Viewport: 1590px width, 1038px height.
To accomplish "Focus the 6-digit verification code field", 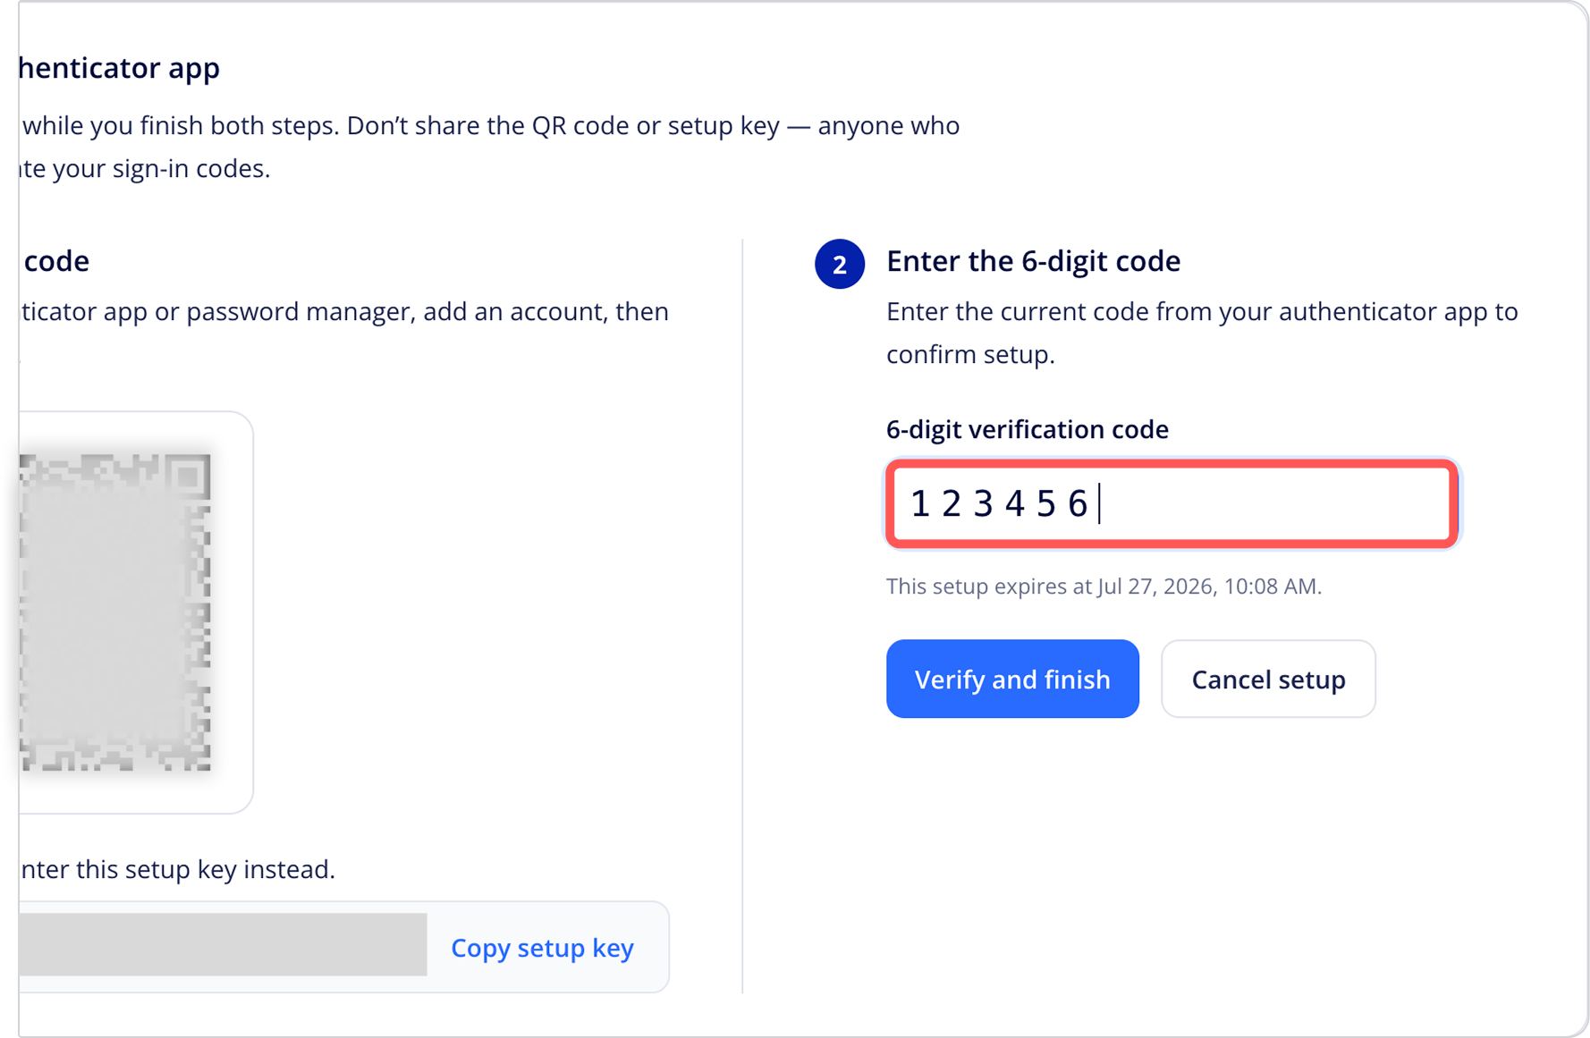I will point(1172,503).
